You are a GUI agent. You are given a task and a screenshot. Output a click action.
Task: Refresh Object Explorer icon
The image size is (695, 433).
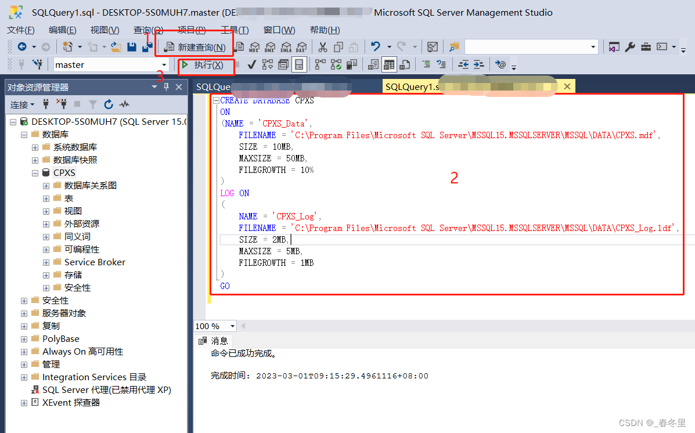[x=109, y=104]
